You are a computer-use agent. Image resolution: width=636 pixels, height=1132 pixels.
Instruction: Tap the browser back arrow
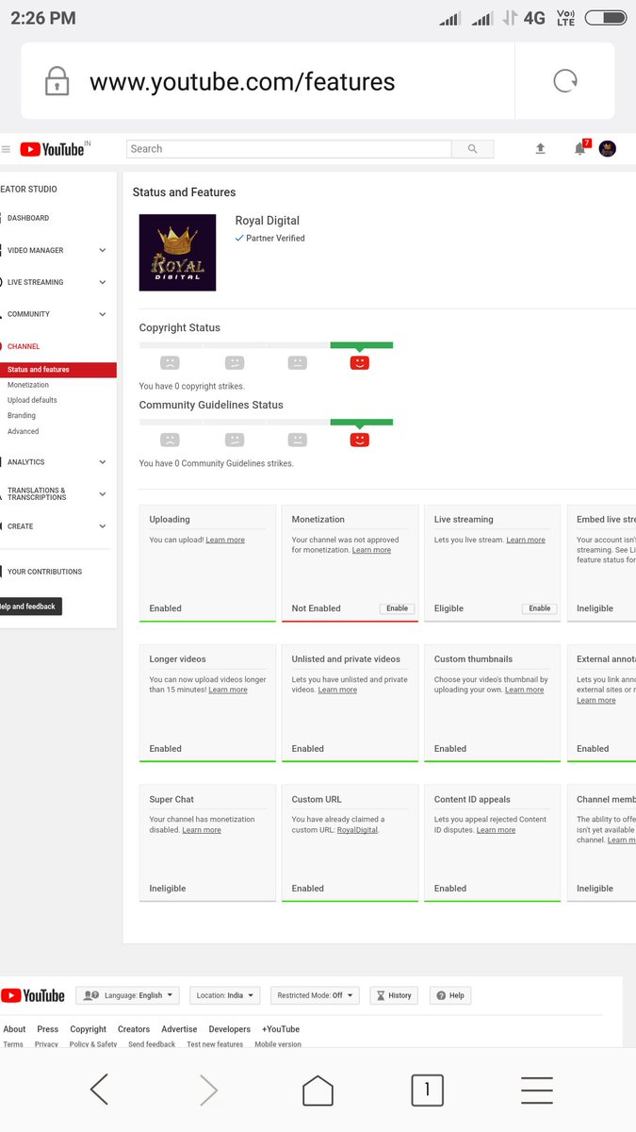99,1090
